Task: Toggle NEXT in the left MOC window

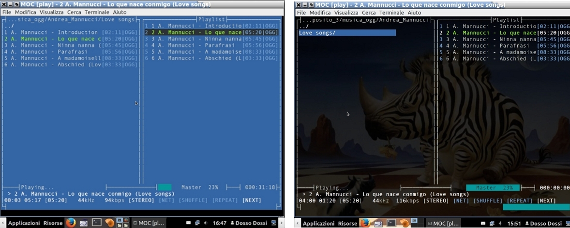Action: point(252,200)
